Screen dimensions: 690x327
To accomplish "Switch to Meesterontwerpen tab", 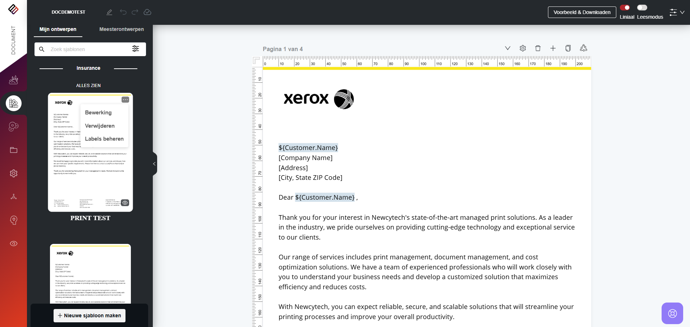I will pyautogui.click(x=122, y=29).
